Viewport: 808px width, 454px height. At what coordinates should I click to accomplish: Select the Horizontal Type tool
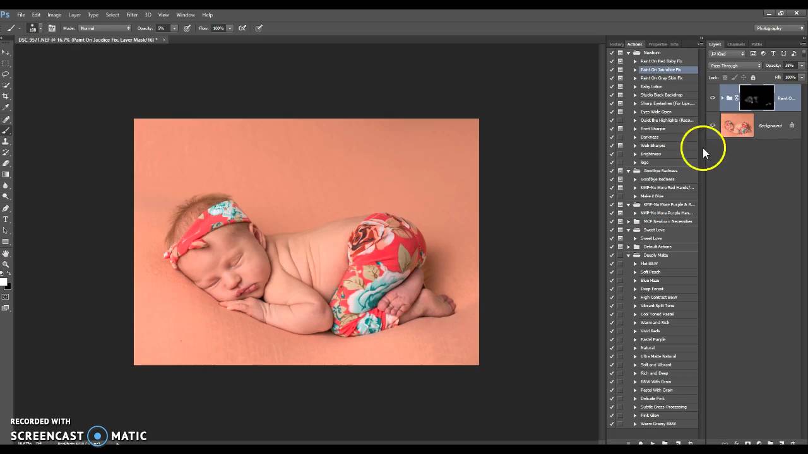pyautogui.click(x=6, y=219)
